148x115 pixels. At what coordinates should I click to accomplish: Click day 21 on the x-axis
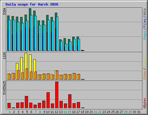coord(95,112)
